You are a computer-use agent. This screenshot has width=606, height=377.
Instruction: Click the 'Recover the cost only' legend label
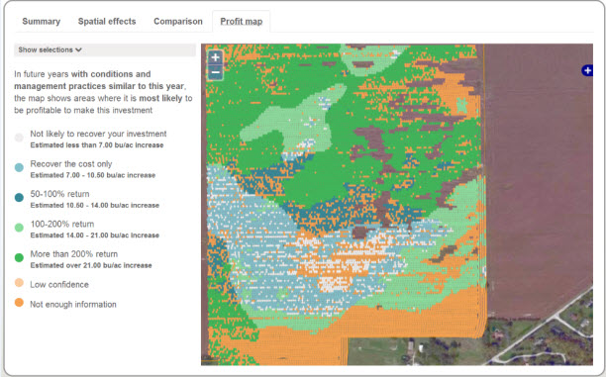pyautogui.click(x=71, y=164)
